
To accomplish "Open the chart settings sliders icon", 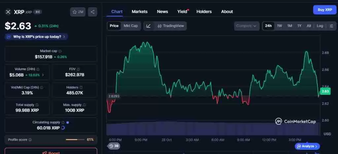I will pos(331,26).
